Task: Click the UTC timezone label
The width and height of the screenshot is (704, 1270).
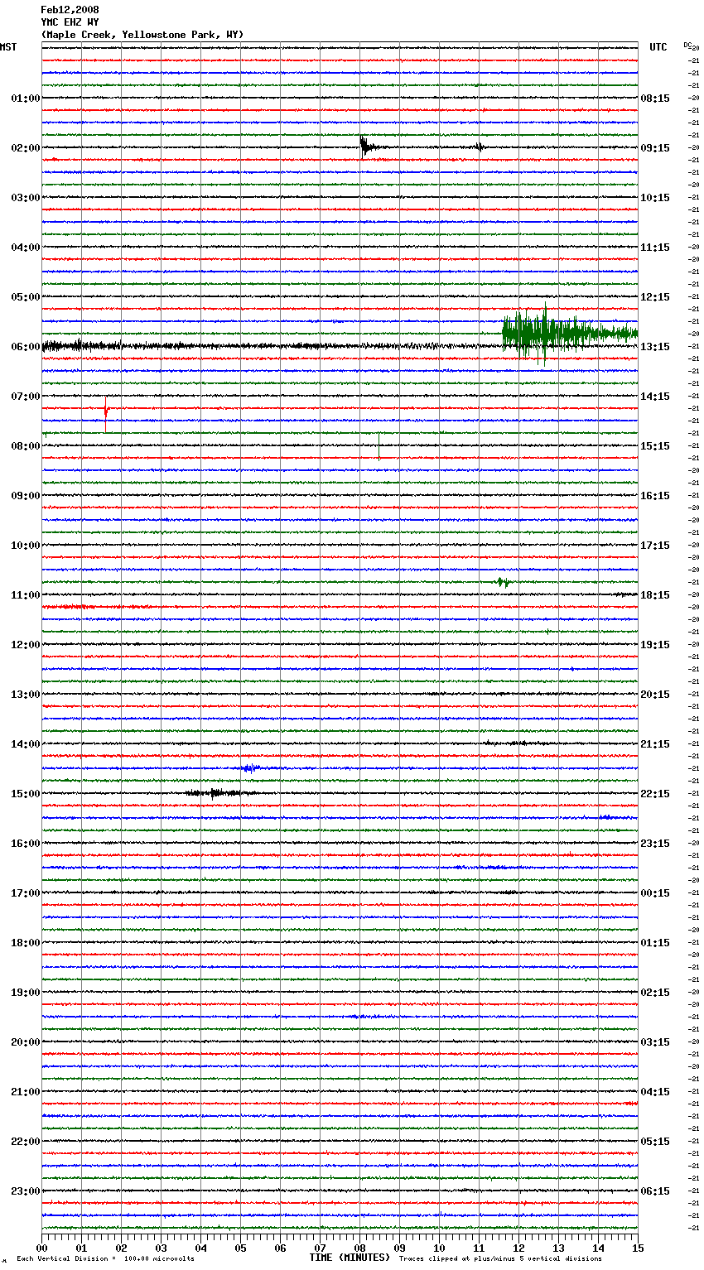Action: click(x=658, y=47)
